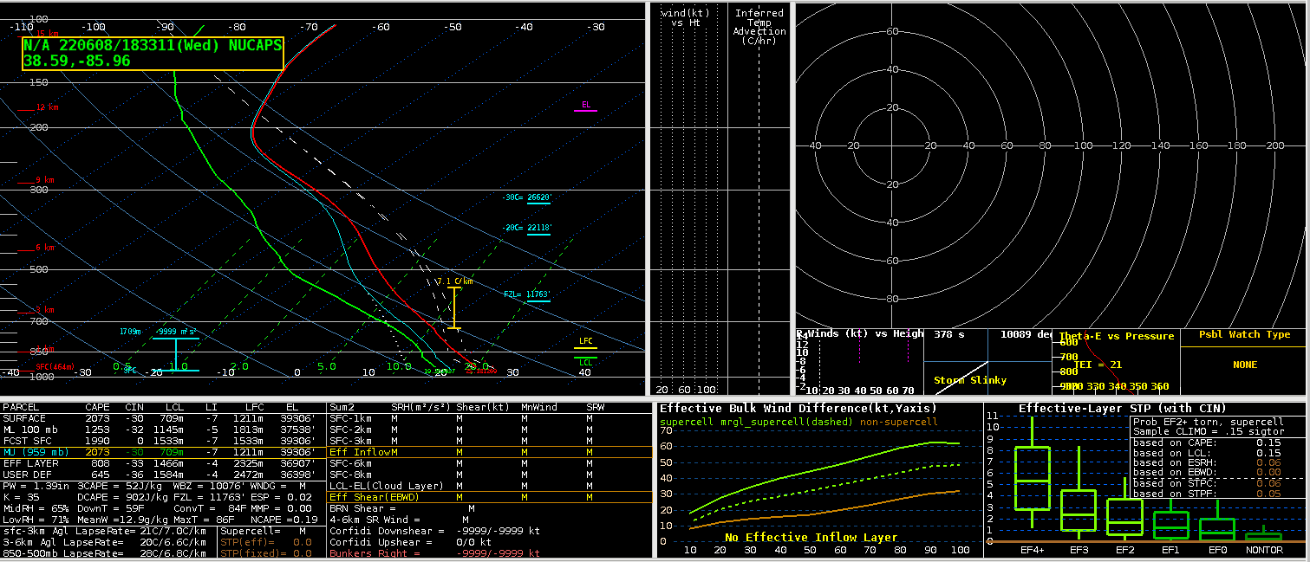The width and height of the screenshot is (1310, 562).
Task: Click the -30C= 26620' label
Action: click(x=527, y=198)
